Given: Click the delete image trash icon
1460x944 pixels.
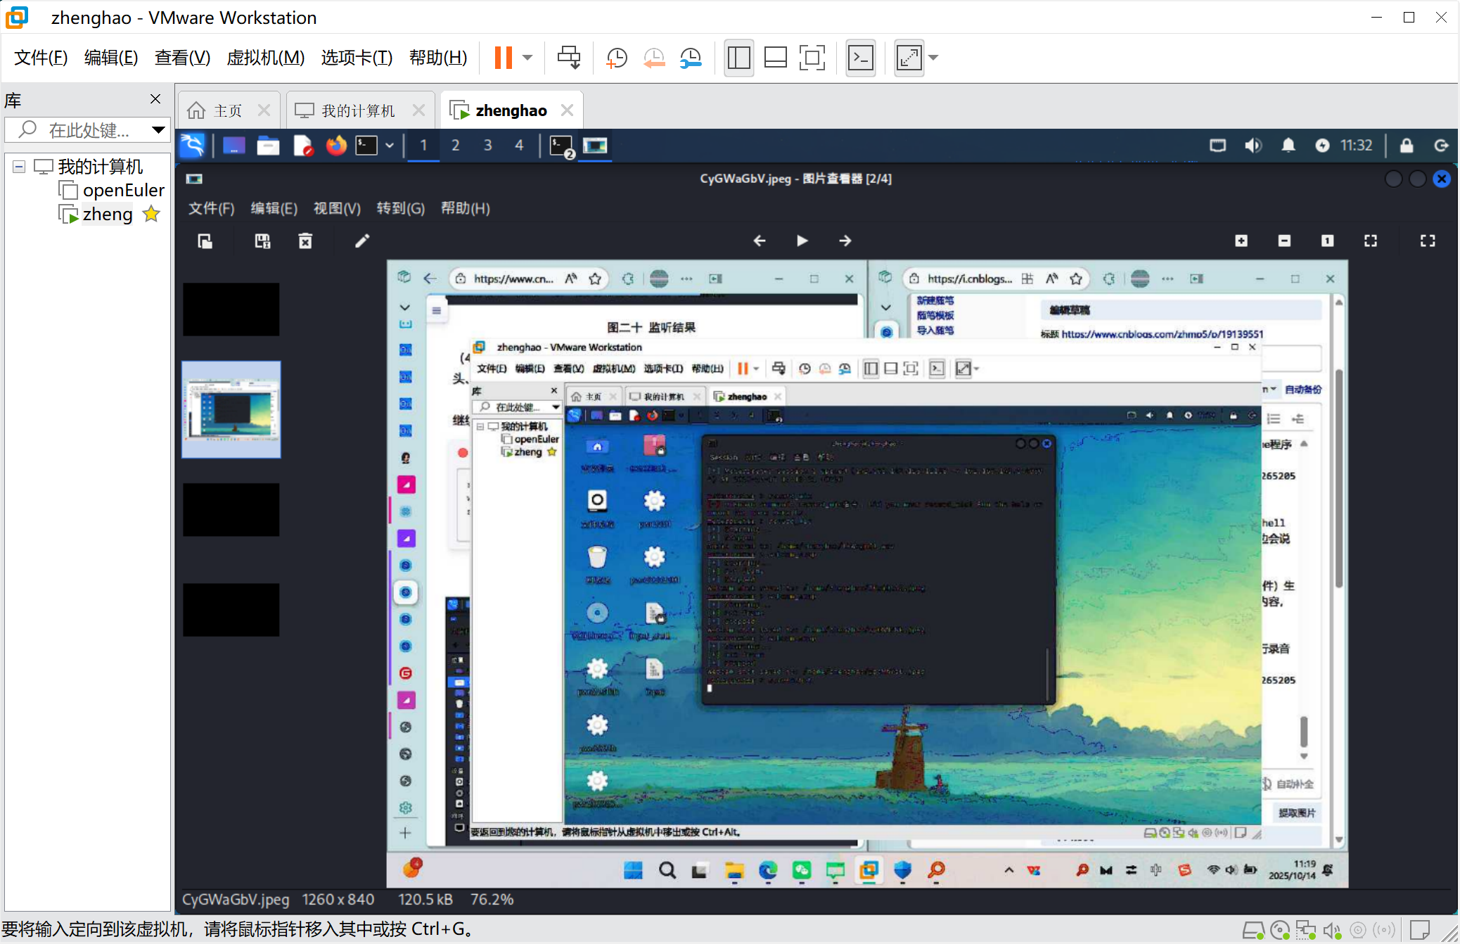Looking at the screenshot, I should (x=305, y=241).
